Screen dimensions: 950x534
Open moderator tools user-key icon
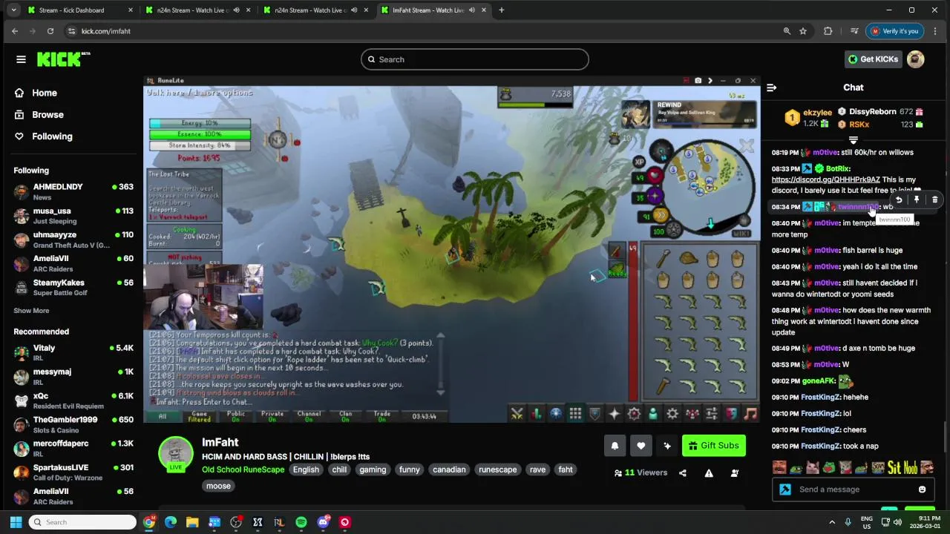(735, 473)
